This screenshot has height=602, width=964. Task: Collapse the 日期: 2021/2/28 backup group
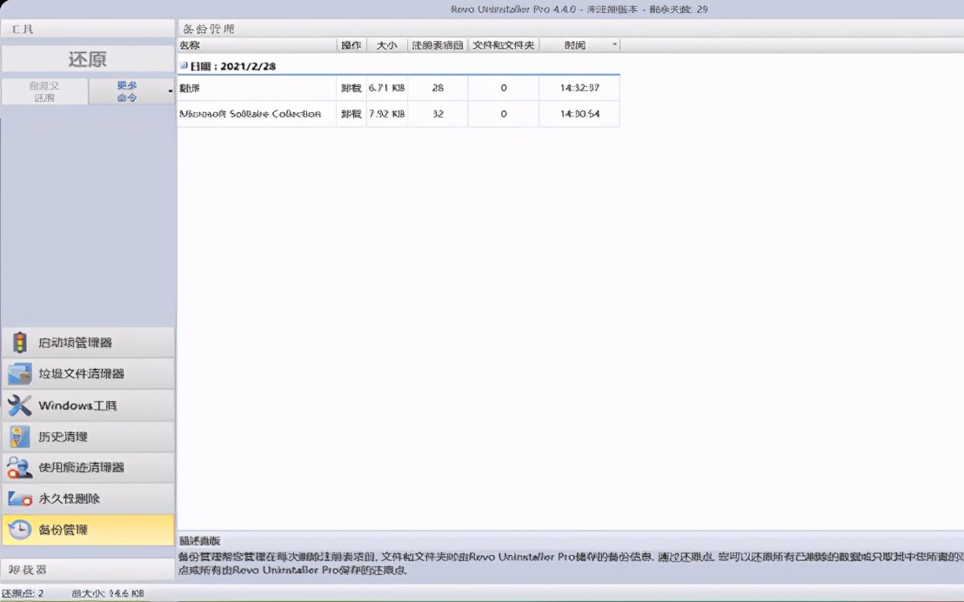[184, 66]
